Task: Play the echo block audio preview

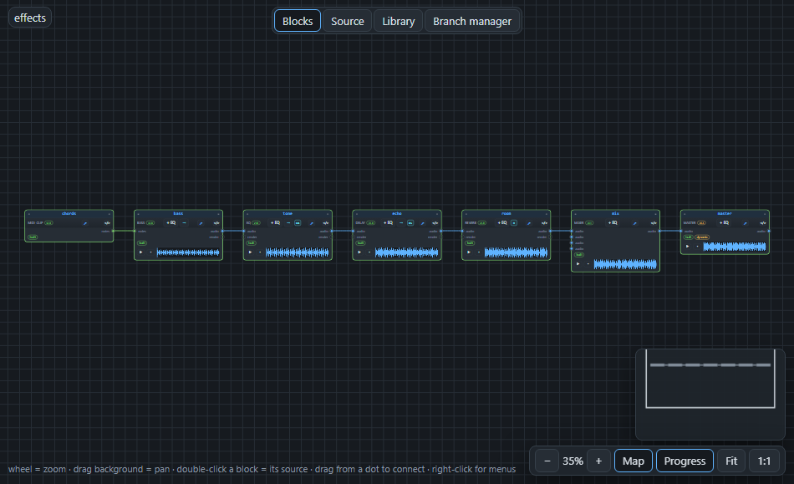Action: pos(359,252)
